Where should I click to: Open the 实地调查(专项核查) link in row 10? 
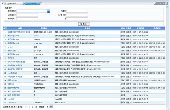[x=15, y=65]
